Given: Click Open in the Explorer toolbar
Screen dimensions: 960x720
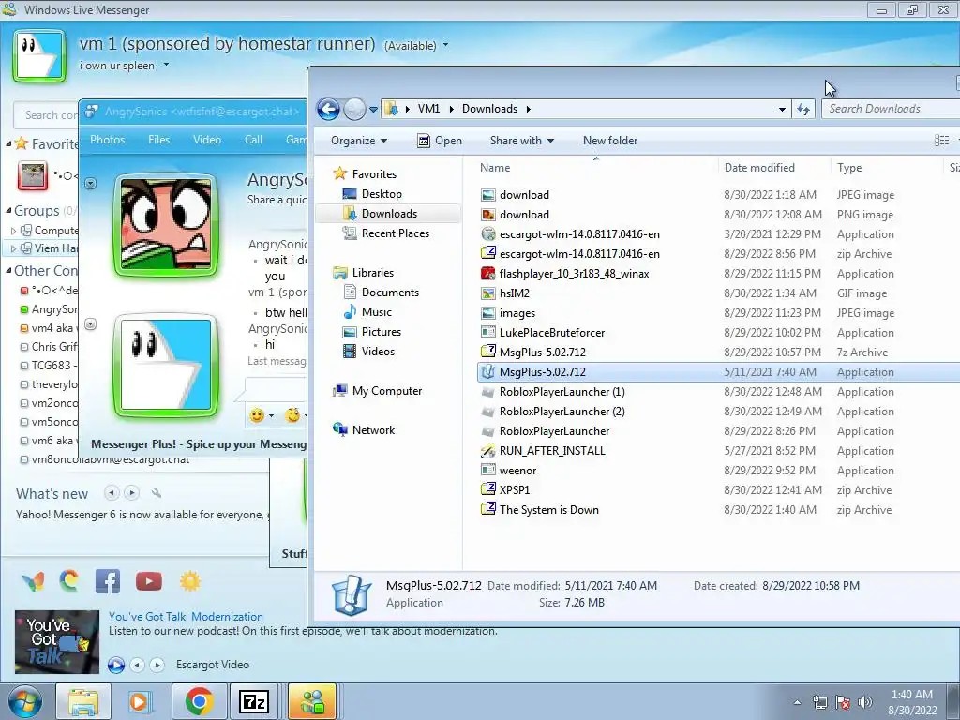Looking at the screenshot, I should (440, 141).
